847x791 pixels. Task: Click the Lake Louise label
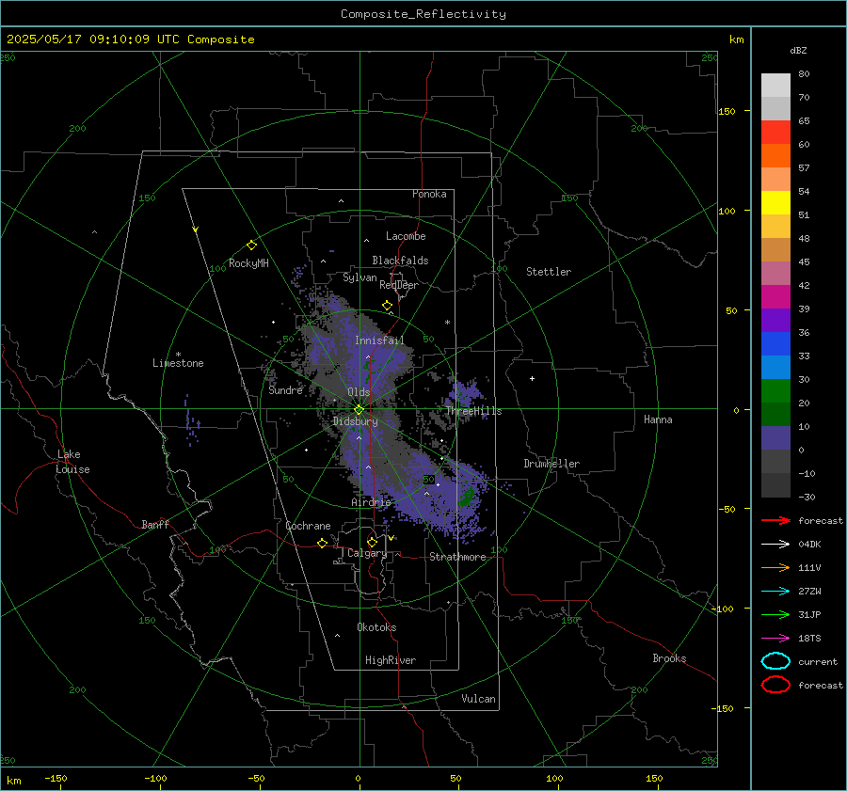(x=72, y=462)
